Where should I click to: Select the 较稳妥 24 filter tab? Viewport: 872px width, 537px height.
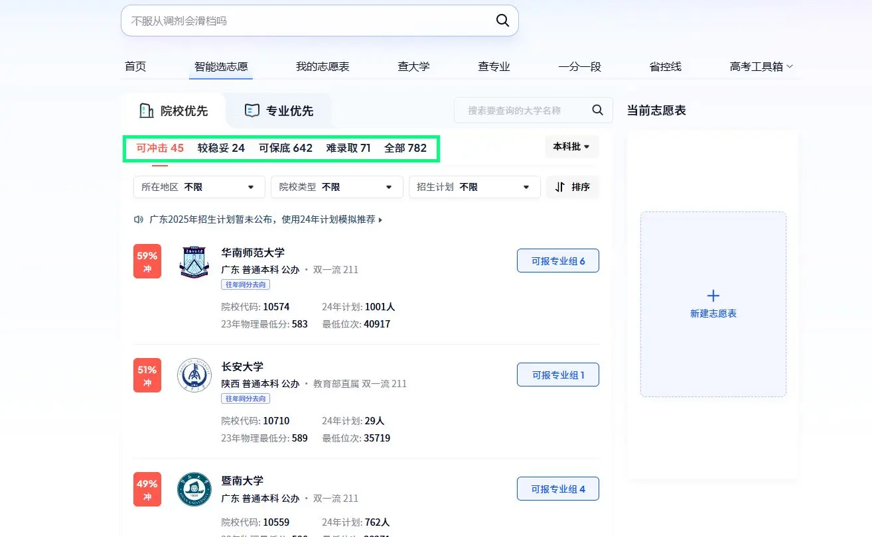click(x=221, y=148)
